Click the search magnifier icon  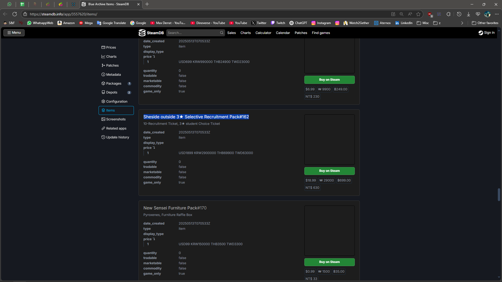pyautogui.click(x=222, y=33)
